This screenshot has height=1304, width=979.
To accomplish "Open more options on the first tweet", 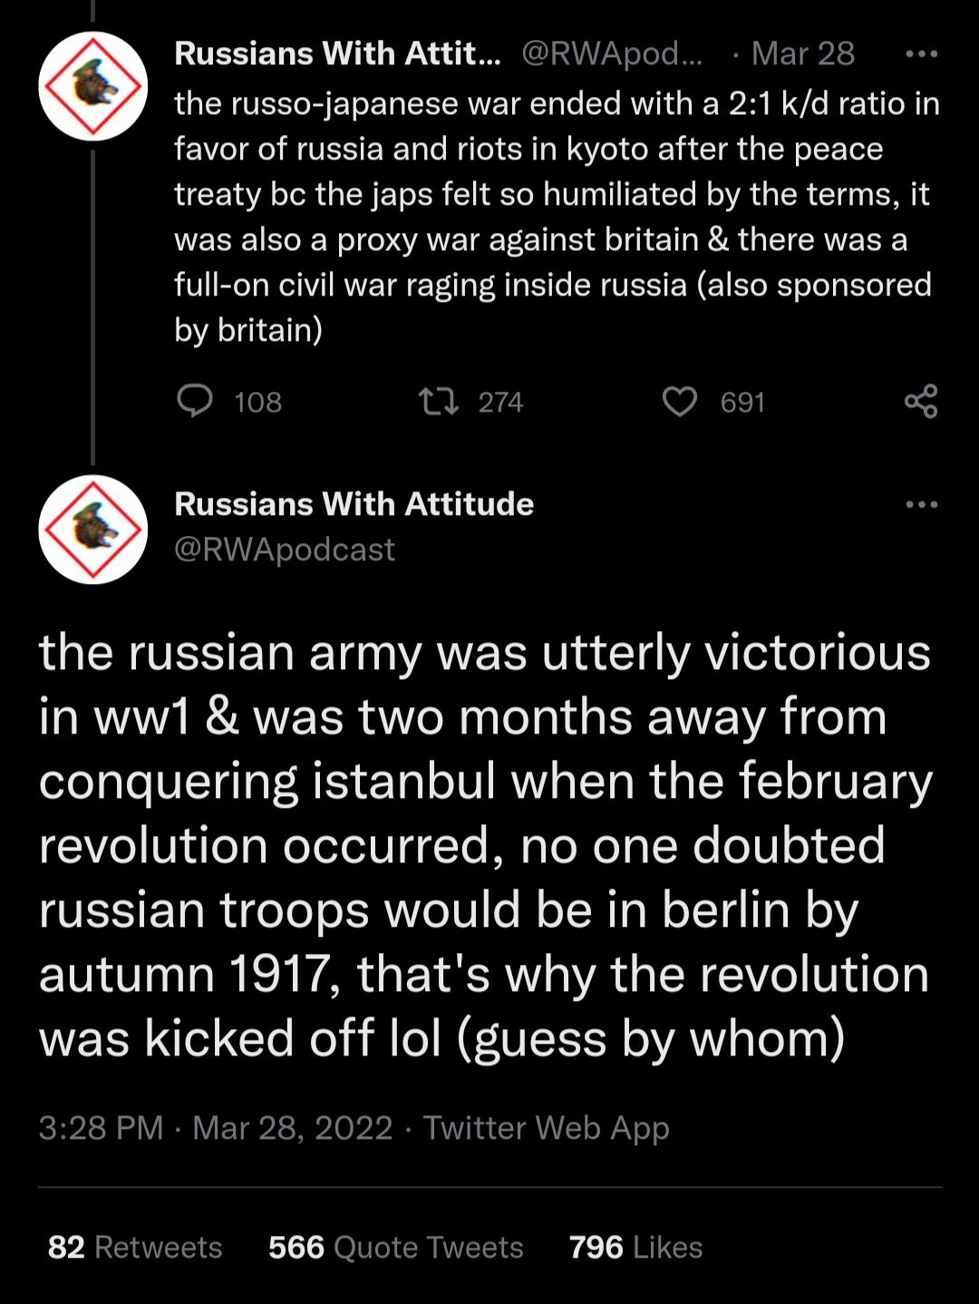I will pos(921,54).
